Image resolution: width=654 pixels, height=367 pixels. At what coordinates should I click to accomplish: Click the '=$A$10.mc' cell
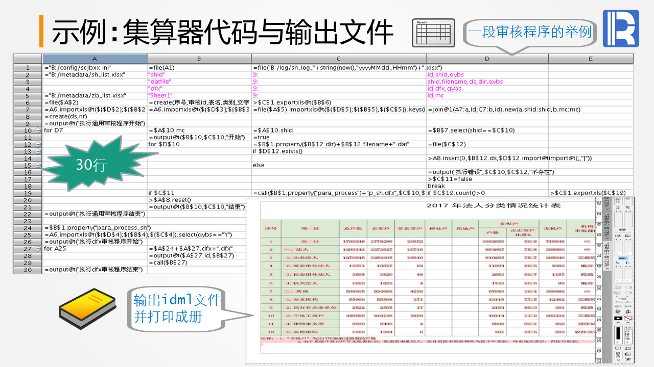click(x=199, y=130)
